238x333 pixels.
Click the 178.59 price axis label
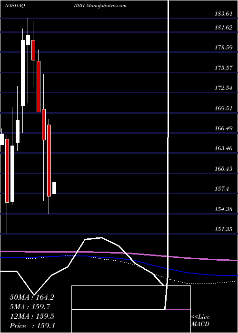pos(224,48)
